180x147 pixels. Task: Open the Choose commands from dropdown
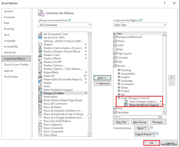coord(65,25)
